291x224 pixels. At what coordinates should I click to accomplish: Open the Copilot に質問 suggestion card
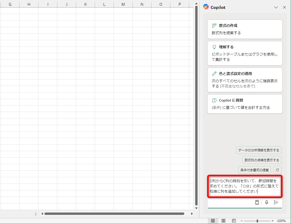pos(245,104)
